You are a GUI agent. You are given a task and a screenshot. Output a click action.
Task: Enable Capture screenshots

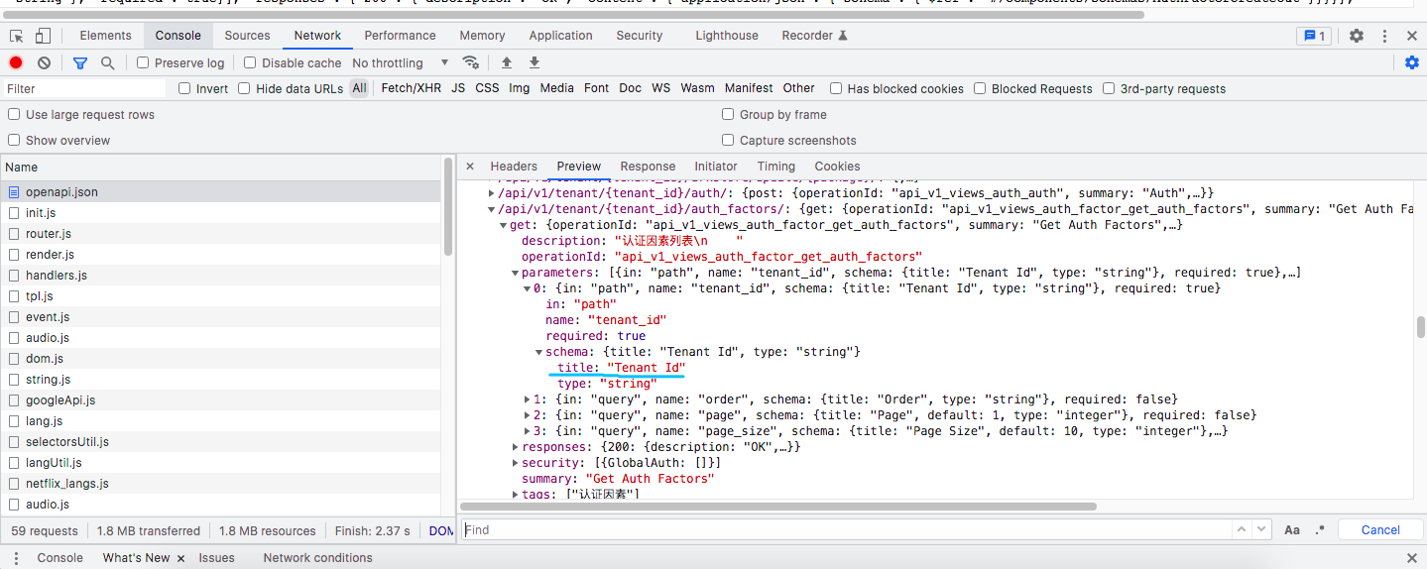728,140
